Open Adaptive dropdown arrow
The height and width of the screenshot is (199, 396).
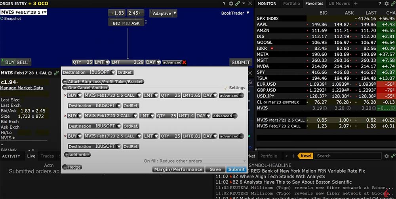point(175,13)
